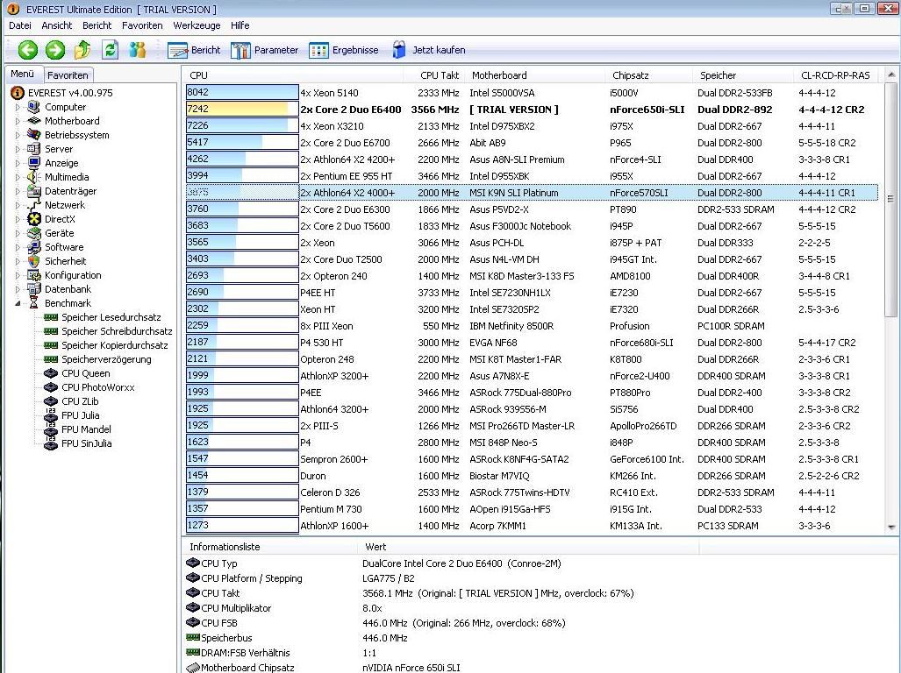Open the Bericht menu in menu bar
This screenshot has height=673, width=901.
[97, 25]
